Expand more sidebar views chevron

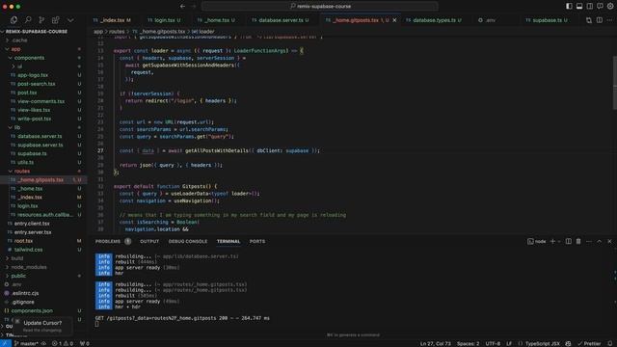point(70,19)
